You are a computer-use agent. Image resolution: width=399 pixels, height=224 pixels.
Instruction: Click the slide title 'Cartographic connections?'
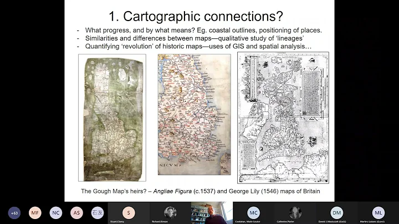point(196,17)
